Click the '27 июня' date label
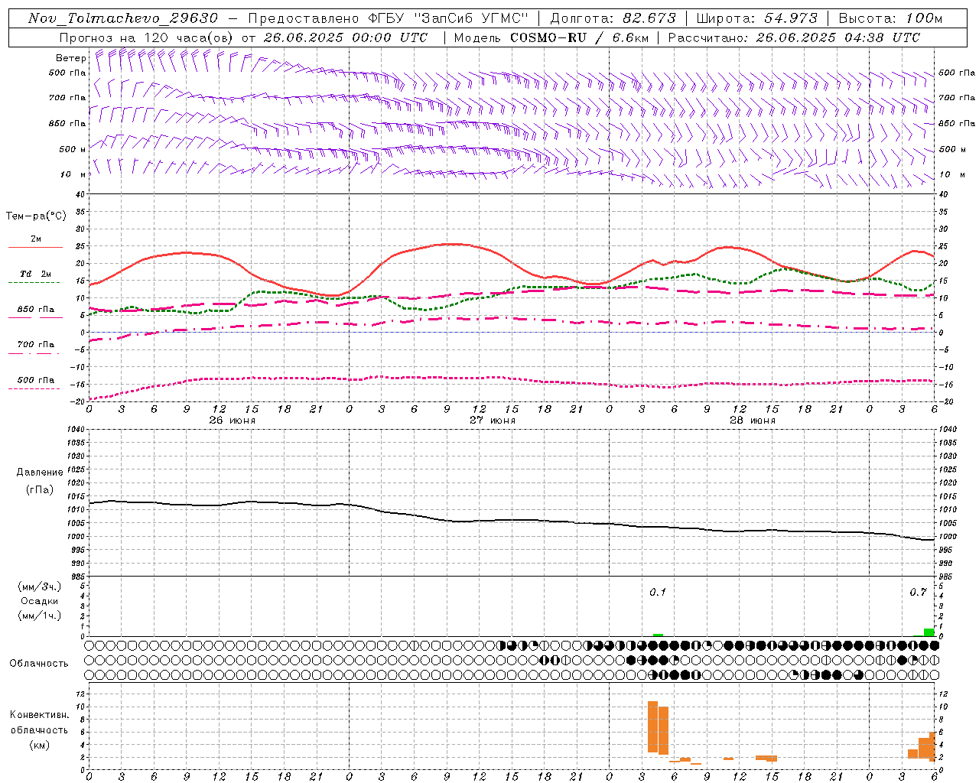Viewport: 979px width, 783px height. [x=493, y=421]
